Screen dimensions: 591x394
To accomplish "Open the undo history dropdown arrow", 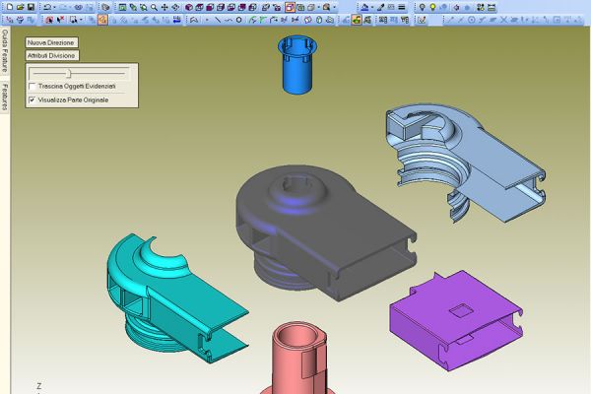I will tap(56, 7).
